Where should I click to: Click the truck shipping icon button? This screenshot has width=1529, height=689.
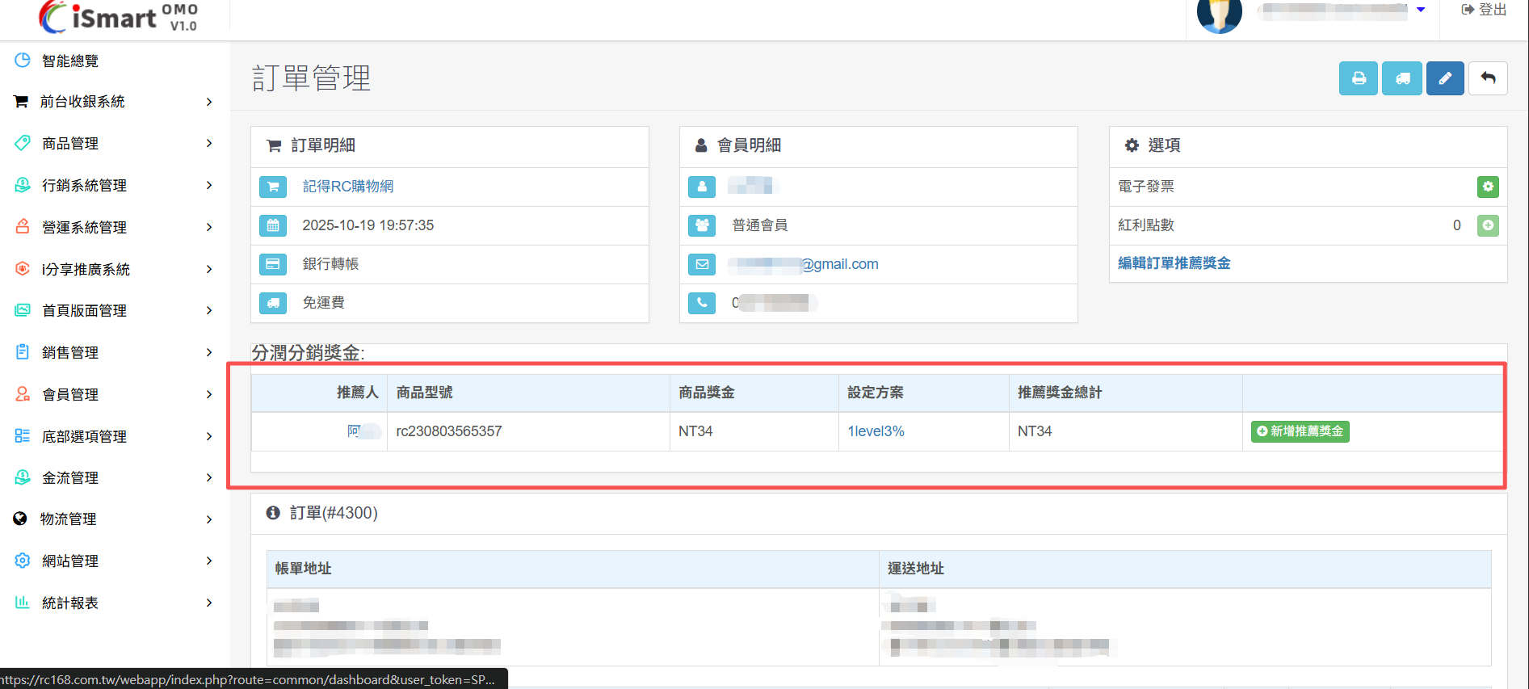(x=1401, y=78)
